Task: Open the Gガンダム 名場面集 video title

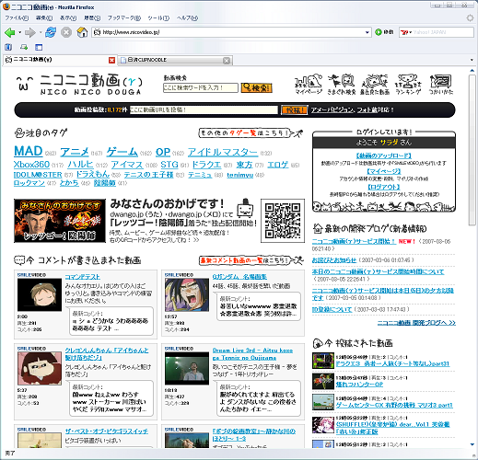Action: [239, 277]
